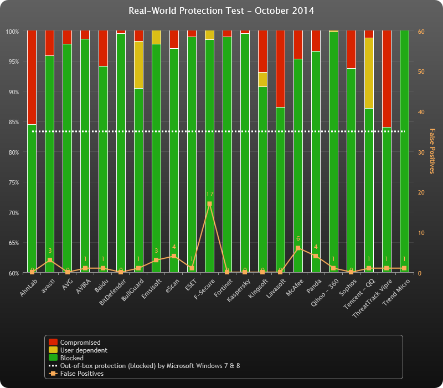This screenshot has width=443, height=388.
Task: Select the 'Compromised' legend label
Action: (x=80, y=343)
